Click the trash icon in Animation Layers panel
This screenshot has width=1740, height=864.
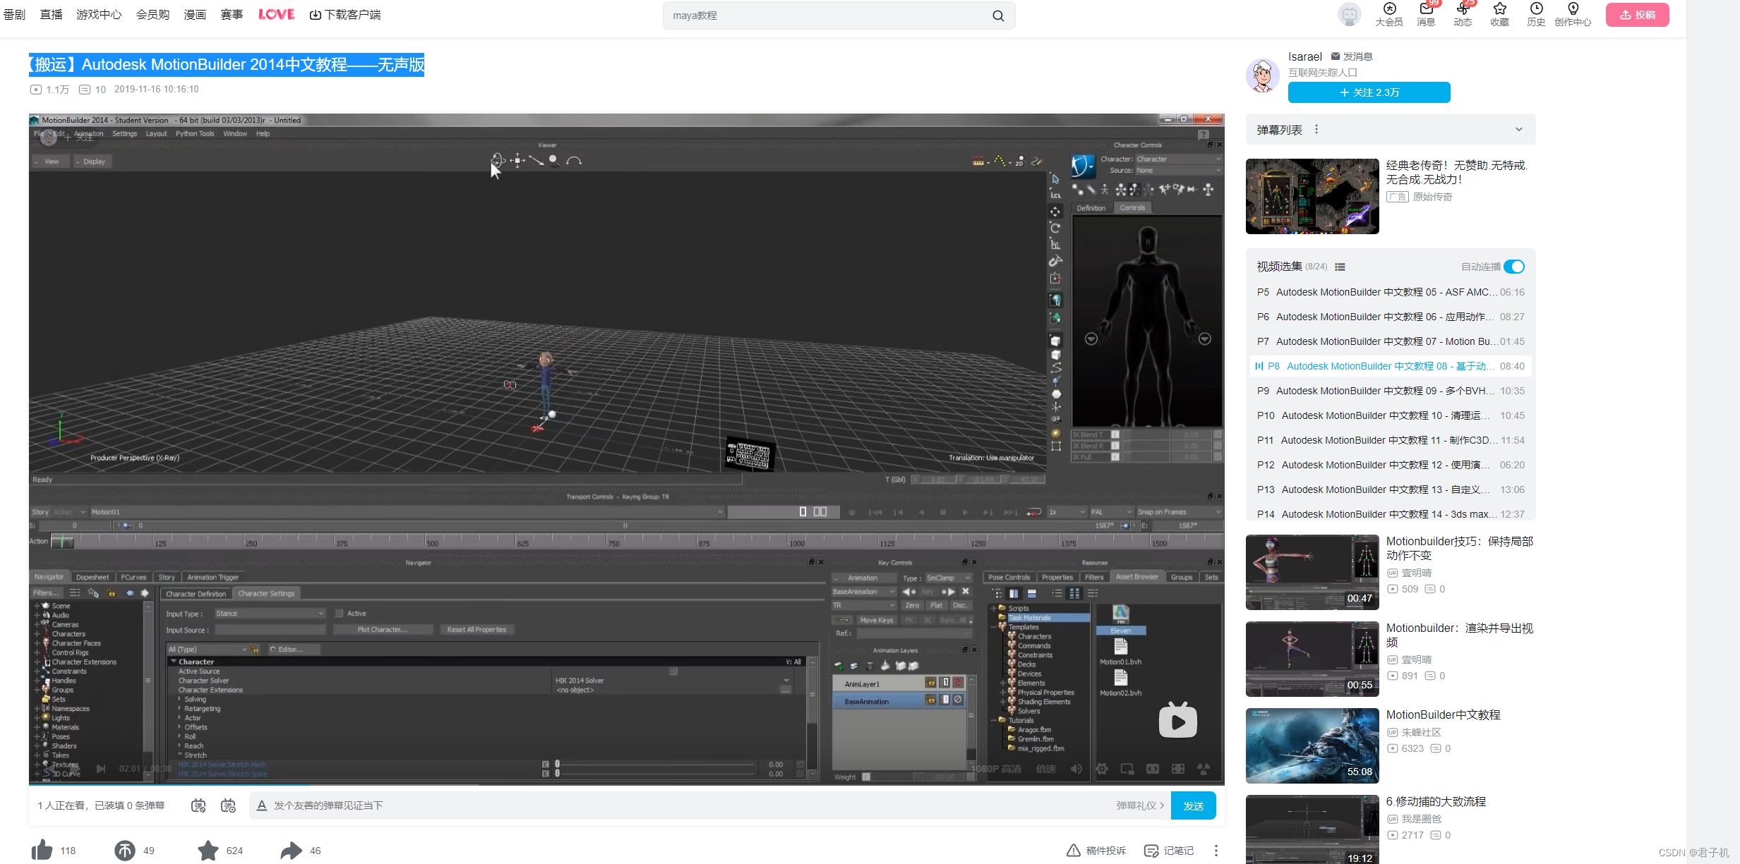(x=869, y=667)
